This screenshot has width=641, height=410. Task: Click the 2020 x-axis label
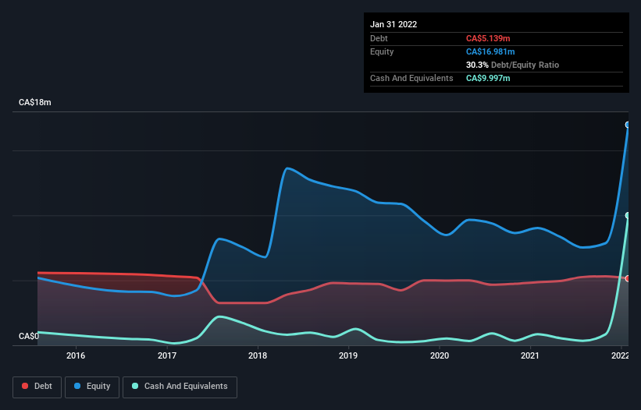click(440, 355)
